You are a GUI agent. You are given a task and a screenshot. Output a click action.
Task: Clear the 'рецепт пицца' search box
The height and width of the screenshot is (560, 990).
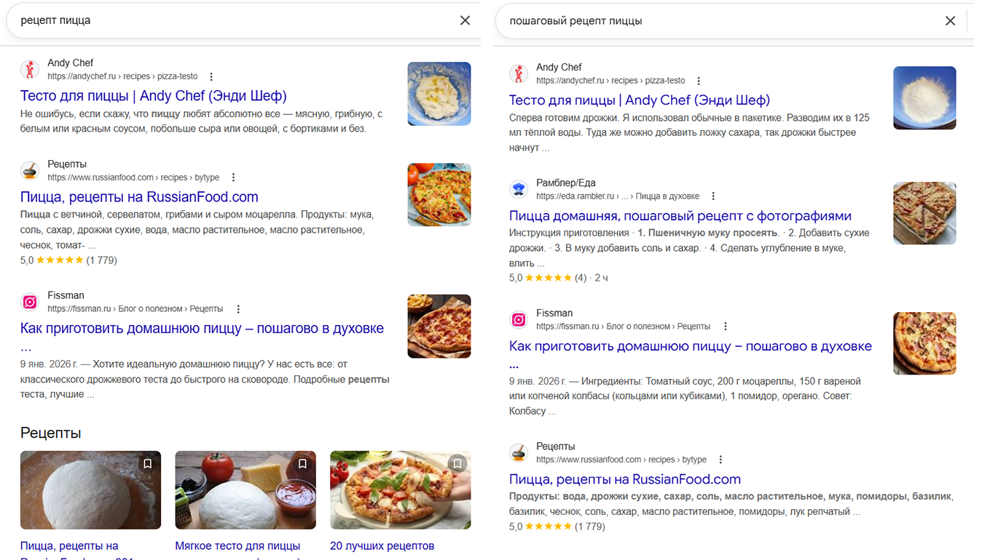465,20
